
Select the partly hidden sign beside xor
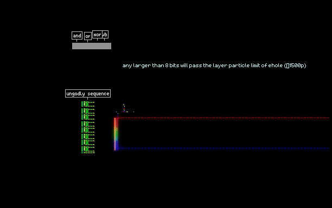click(x=105, y=35)
